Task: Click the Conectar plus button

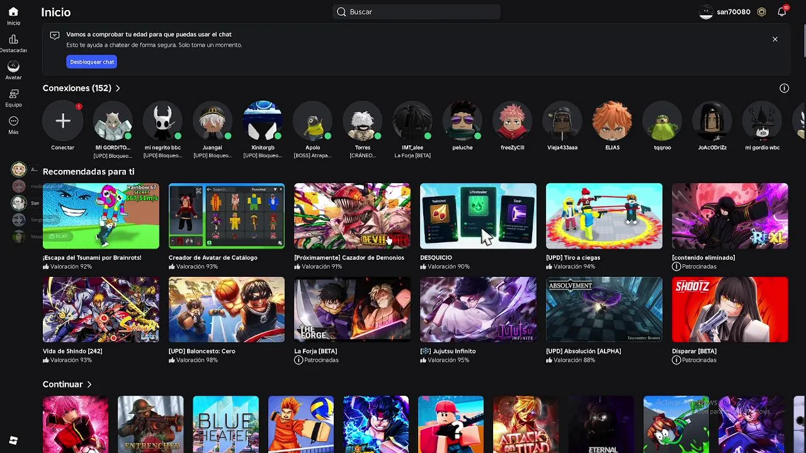Action: 62,121
